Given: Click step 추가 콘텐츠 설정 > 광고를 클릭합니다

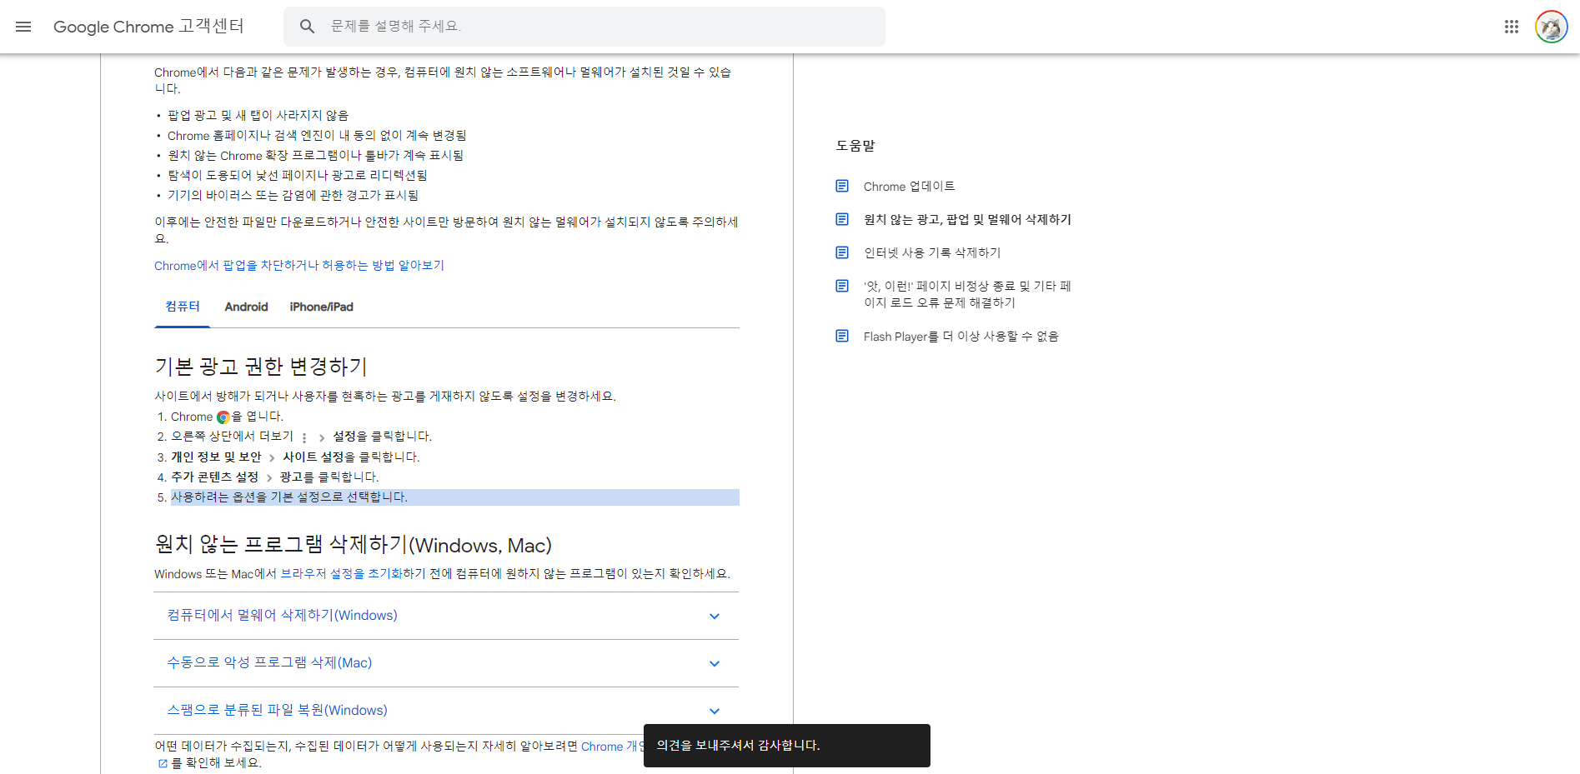Looking at the screenshot, I should point(274,477).
